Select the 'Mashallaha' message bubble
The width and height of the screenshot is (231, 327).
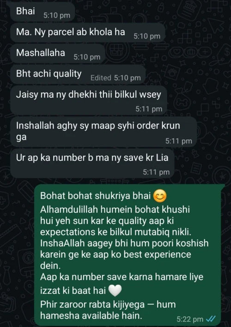(58, 54)
